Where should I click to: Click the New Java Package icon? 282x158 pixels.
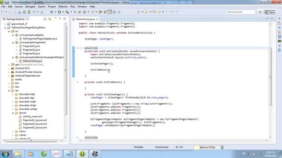79,12
